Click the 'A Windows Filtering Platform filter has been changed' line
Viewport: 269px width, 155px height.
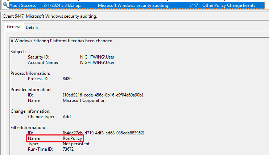tap(62, 41)
